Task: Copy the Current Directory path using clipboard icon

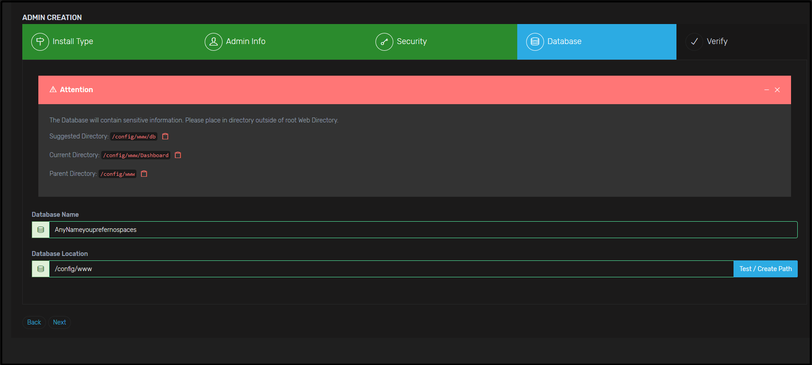Action: coord(178,155)
